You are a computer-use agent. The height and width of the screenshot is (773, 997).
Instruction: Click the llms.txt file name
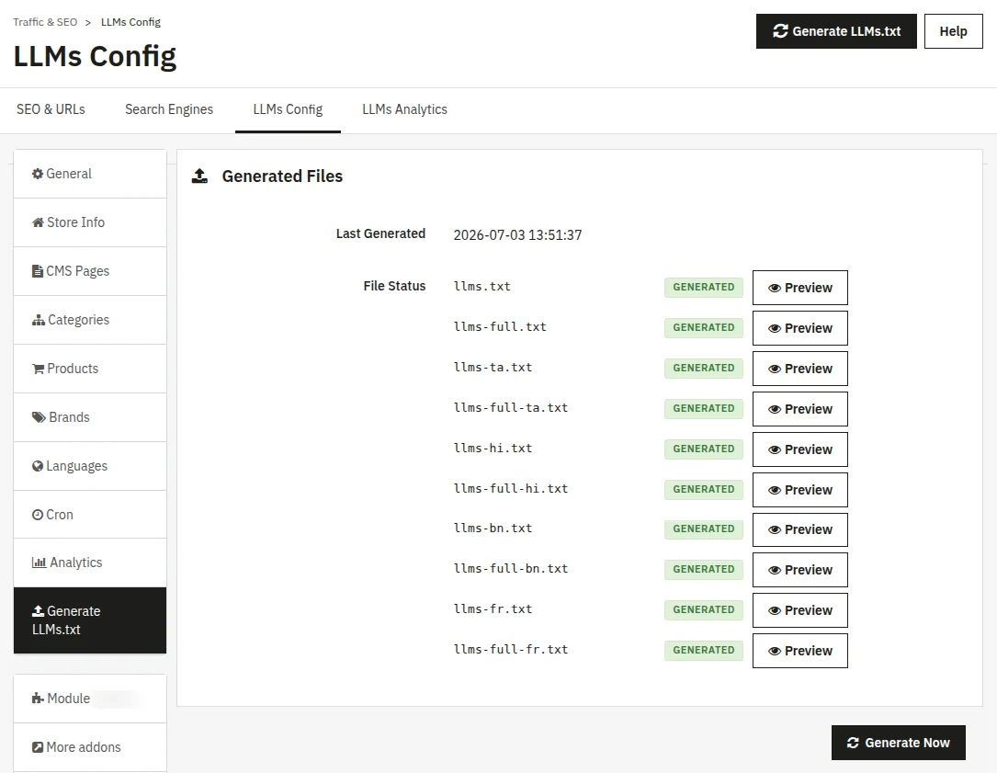click(482, 286)
